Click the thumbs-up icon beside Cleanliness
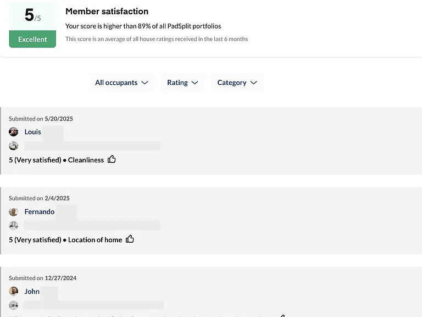 pos(112,159)
